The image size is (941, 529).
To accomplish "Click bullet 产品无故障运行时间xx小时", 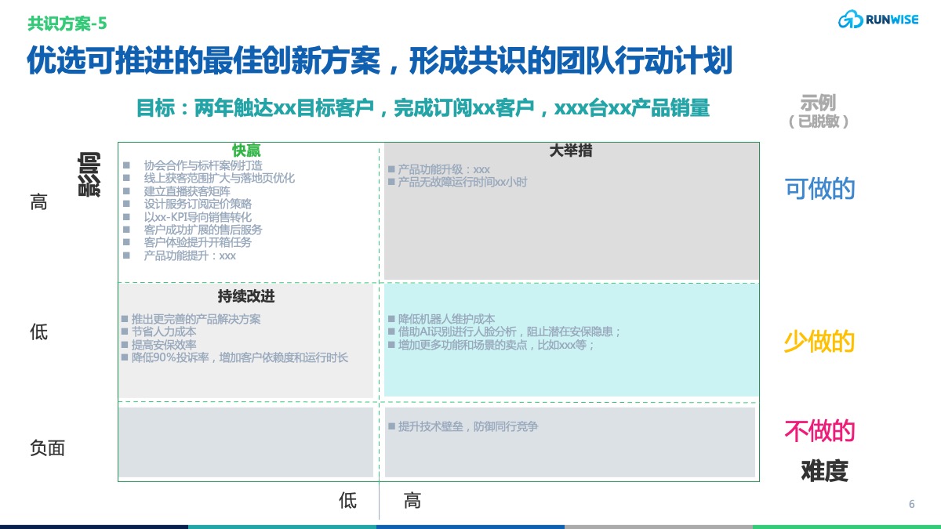I will point(463,182).
